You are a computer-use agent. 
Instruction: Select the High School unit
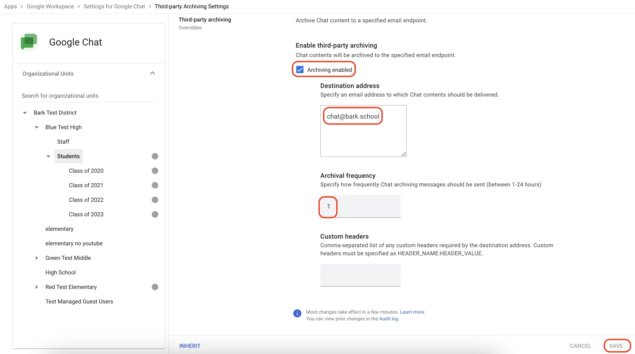(61, 272)
